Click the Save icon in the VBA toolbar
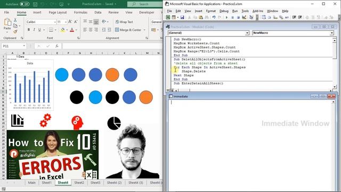The height and width of the screenshot is (192, 341). click(x=182, y=18)
